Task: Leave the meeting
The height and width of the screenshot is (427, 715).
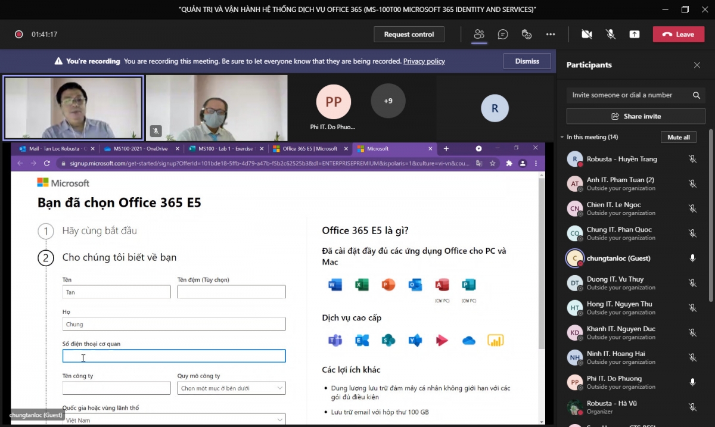Action: pos(679,35)
